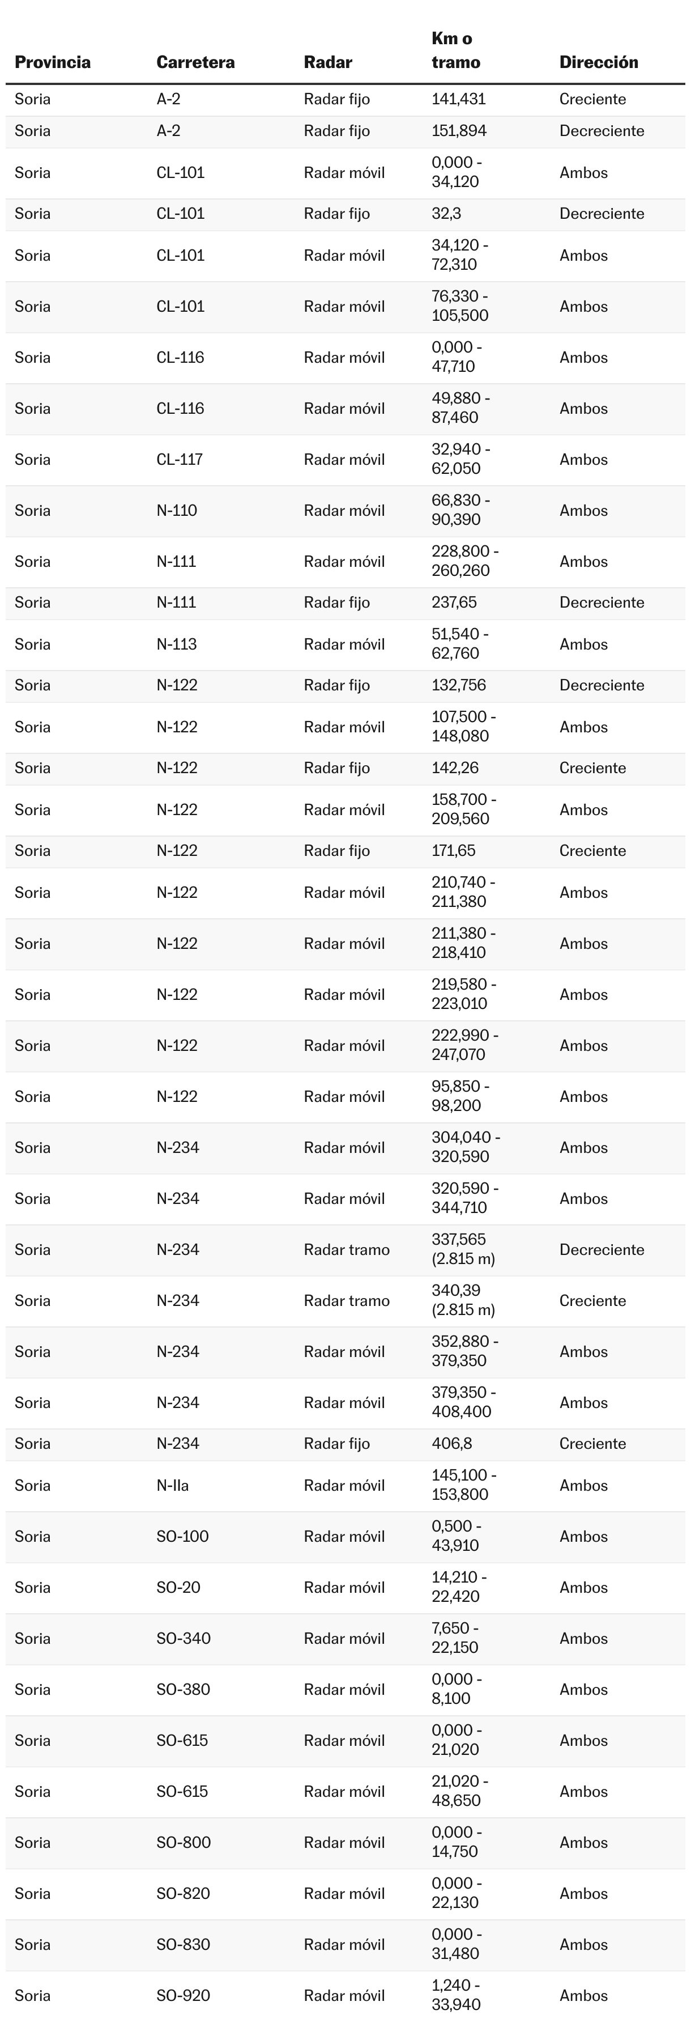
Task: Click the 406,8 kilometer value
Action: click(x=452, y=1444)
